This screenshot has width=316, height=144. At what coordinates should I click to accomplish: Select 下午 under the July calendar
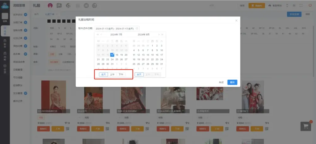[121, 75]
